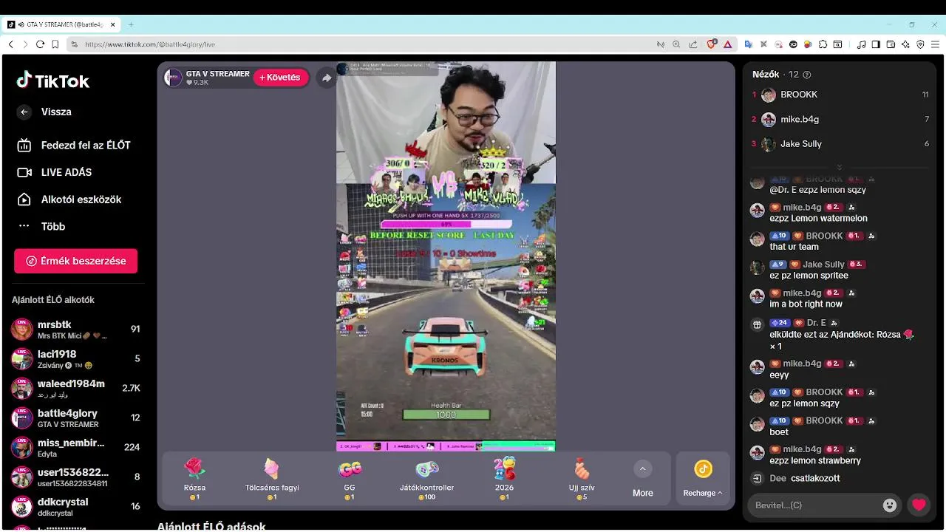Screen dimensions: 946x532
Task: Click miss_nembir live avatar
Action: pyautogui.click(x=21, y=448)
